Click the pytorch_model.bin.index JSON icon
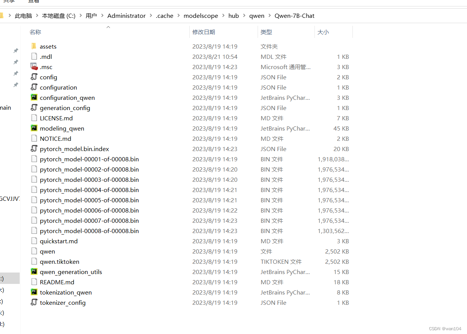The width and height of the screenshot is (467, 334). coord(34,149)
